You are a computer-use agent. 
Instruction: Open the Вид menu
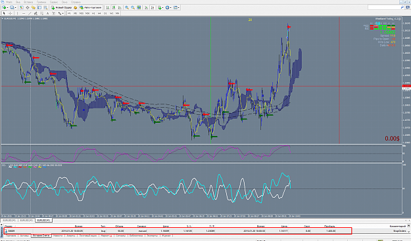pyautogui.click(x=18, y=2)
